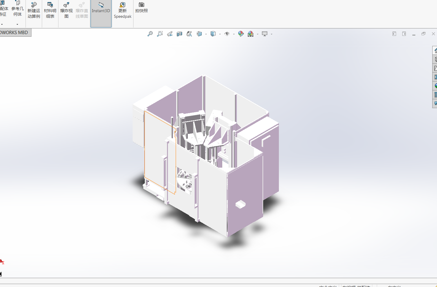Expand the Hide/Show Items dropdown arrow
Image resolution: width=437 pixels, height=287 pixels.
[x=234, y=34]
